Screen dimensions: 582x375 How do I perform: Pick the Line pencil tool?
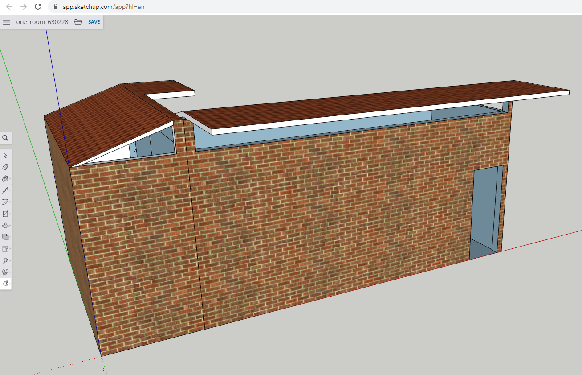tap(5, 190)
